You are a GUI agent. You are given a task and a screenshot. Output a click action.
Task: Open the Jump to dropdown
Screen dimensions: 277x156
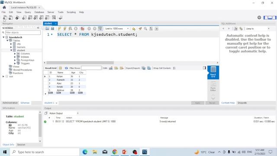pos(258,29)
